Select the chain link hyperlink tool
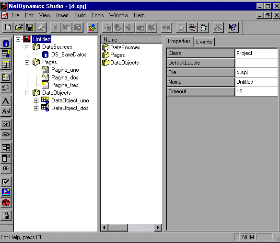Image resolution: width=280 pixels, height=243 pixels. click(x=6, y=134)
